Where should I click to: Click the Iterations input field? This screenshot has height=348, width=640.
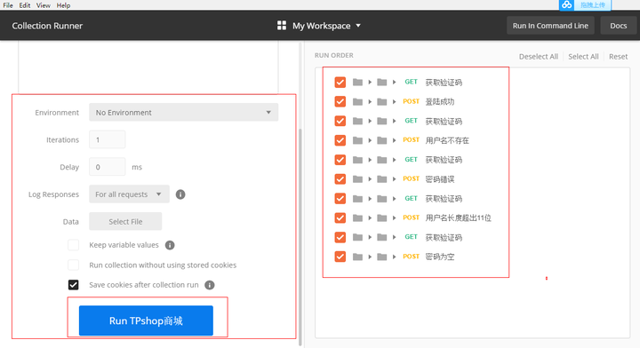pos(108,139)
